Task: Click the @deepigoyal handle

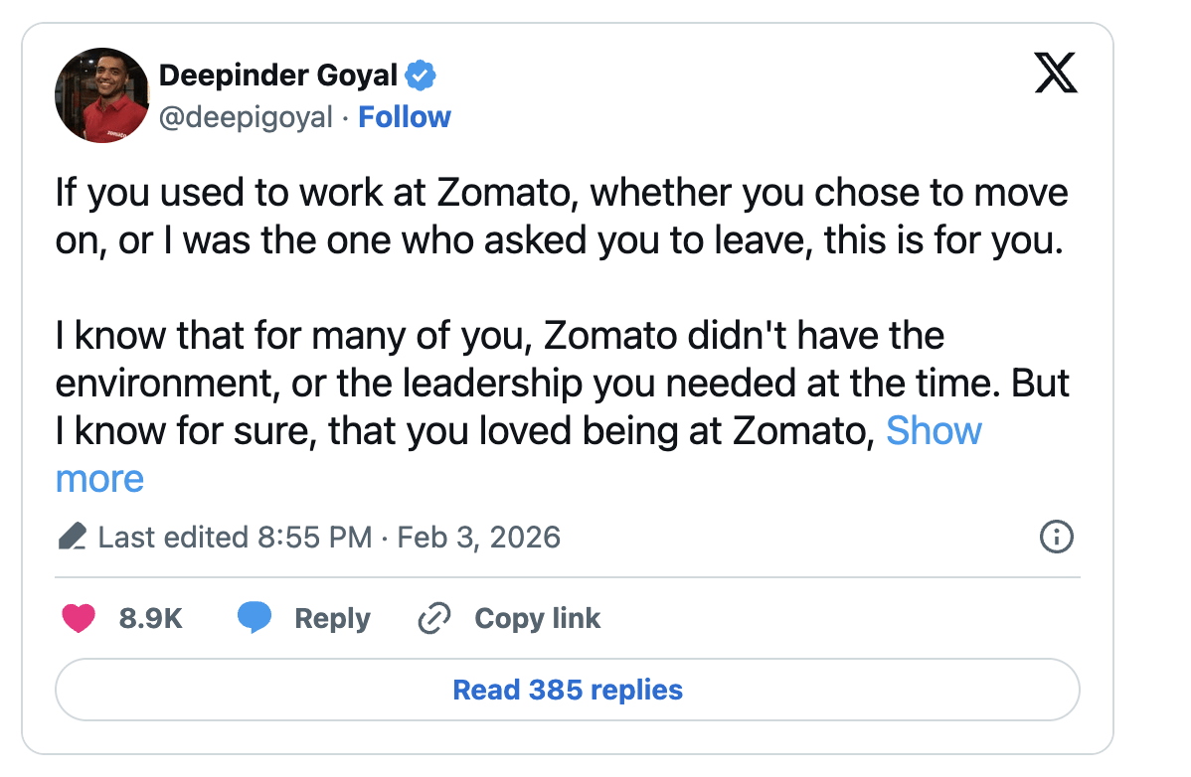Action: 246,117
